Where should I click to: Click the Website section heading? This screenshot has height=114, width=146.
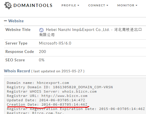[16, 21]
